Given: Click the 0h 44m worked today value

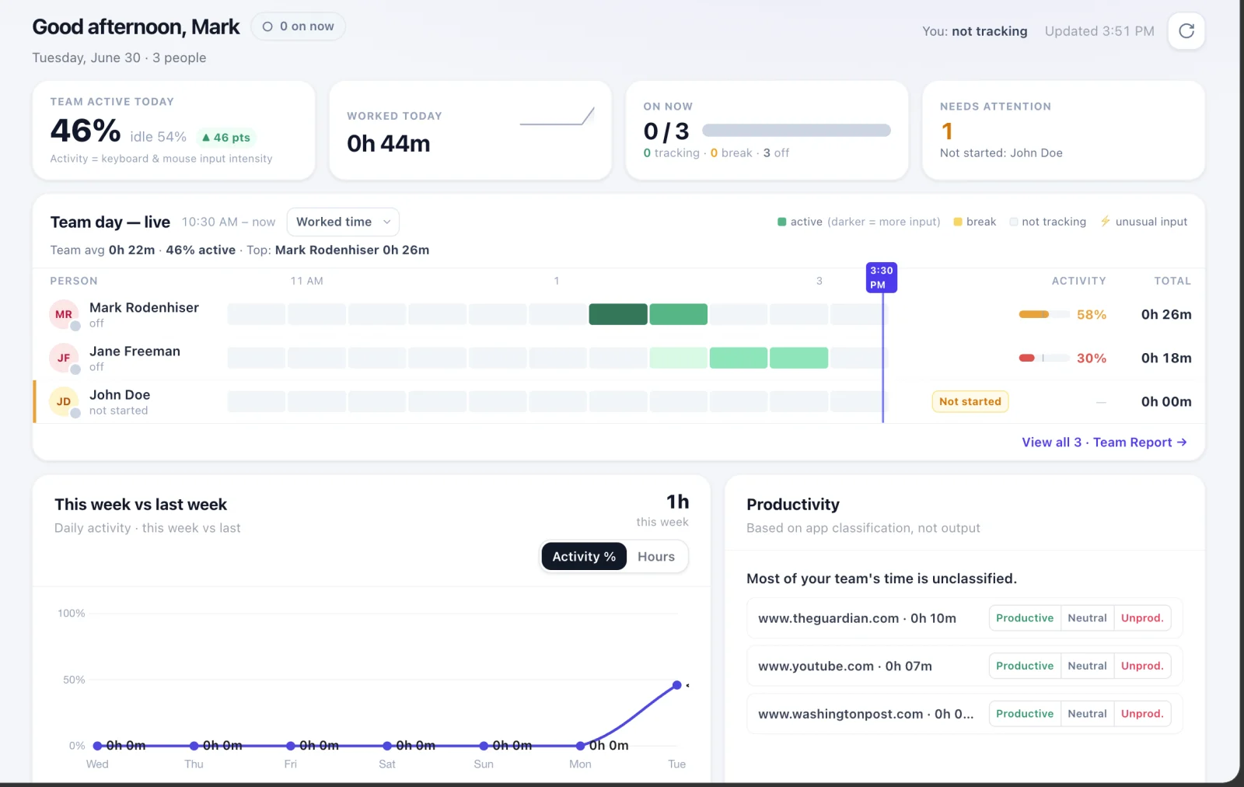Looking at the screenshot, I should click(389, 143).
